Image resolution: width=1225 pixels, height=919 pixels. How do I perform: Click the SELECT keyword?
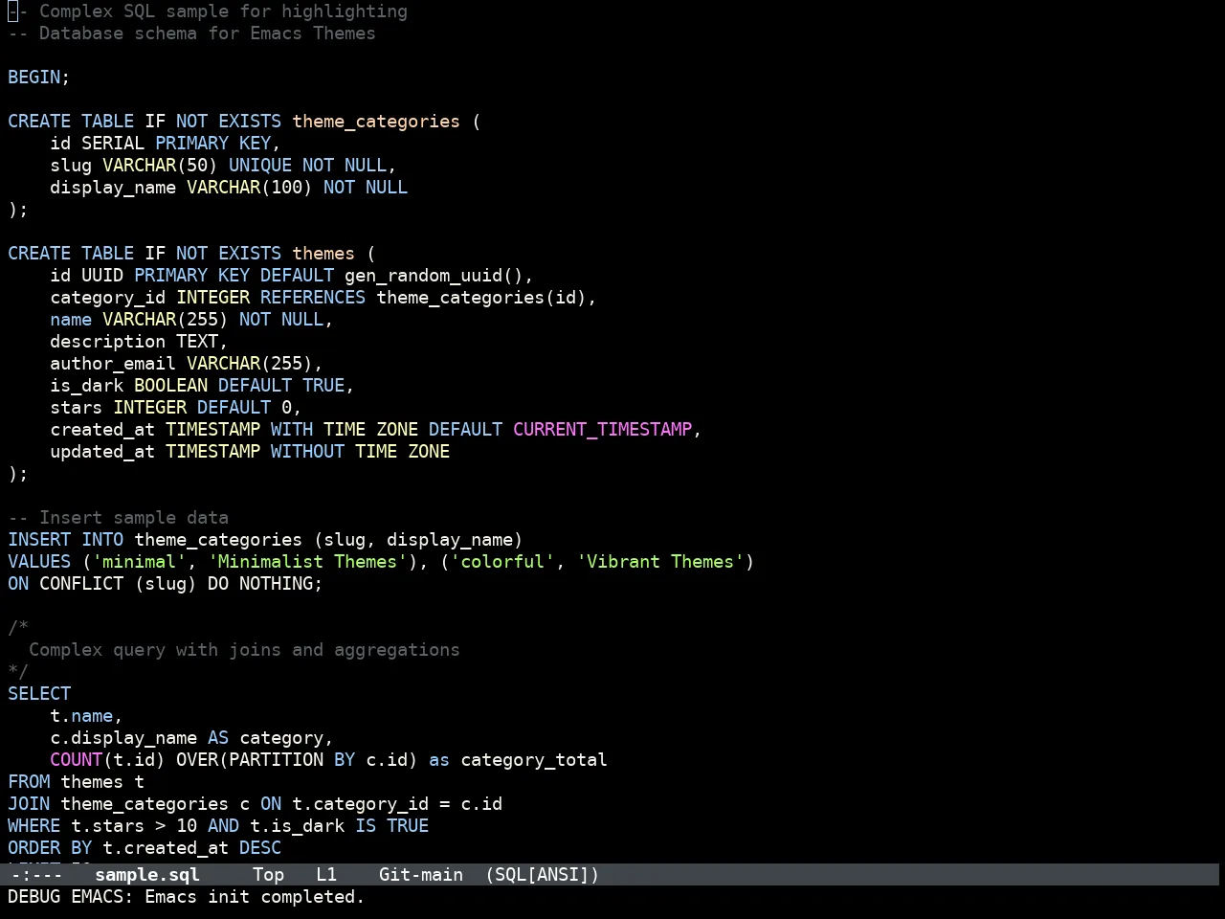(39, 694)
